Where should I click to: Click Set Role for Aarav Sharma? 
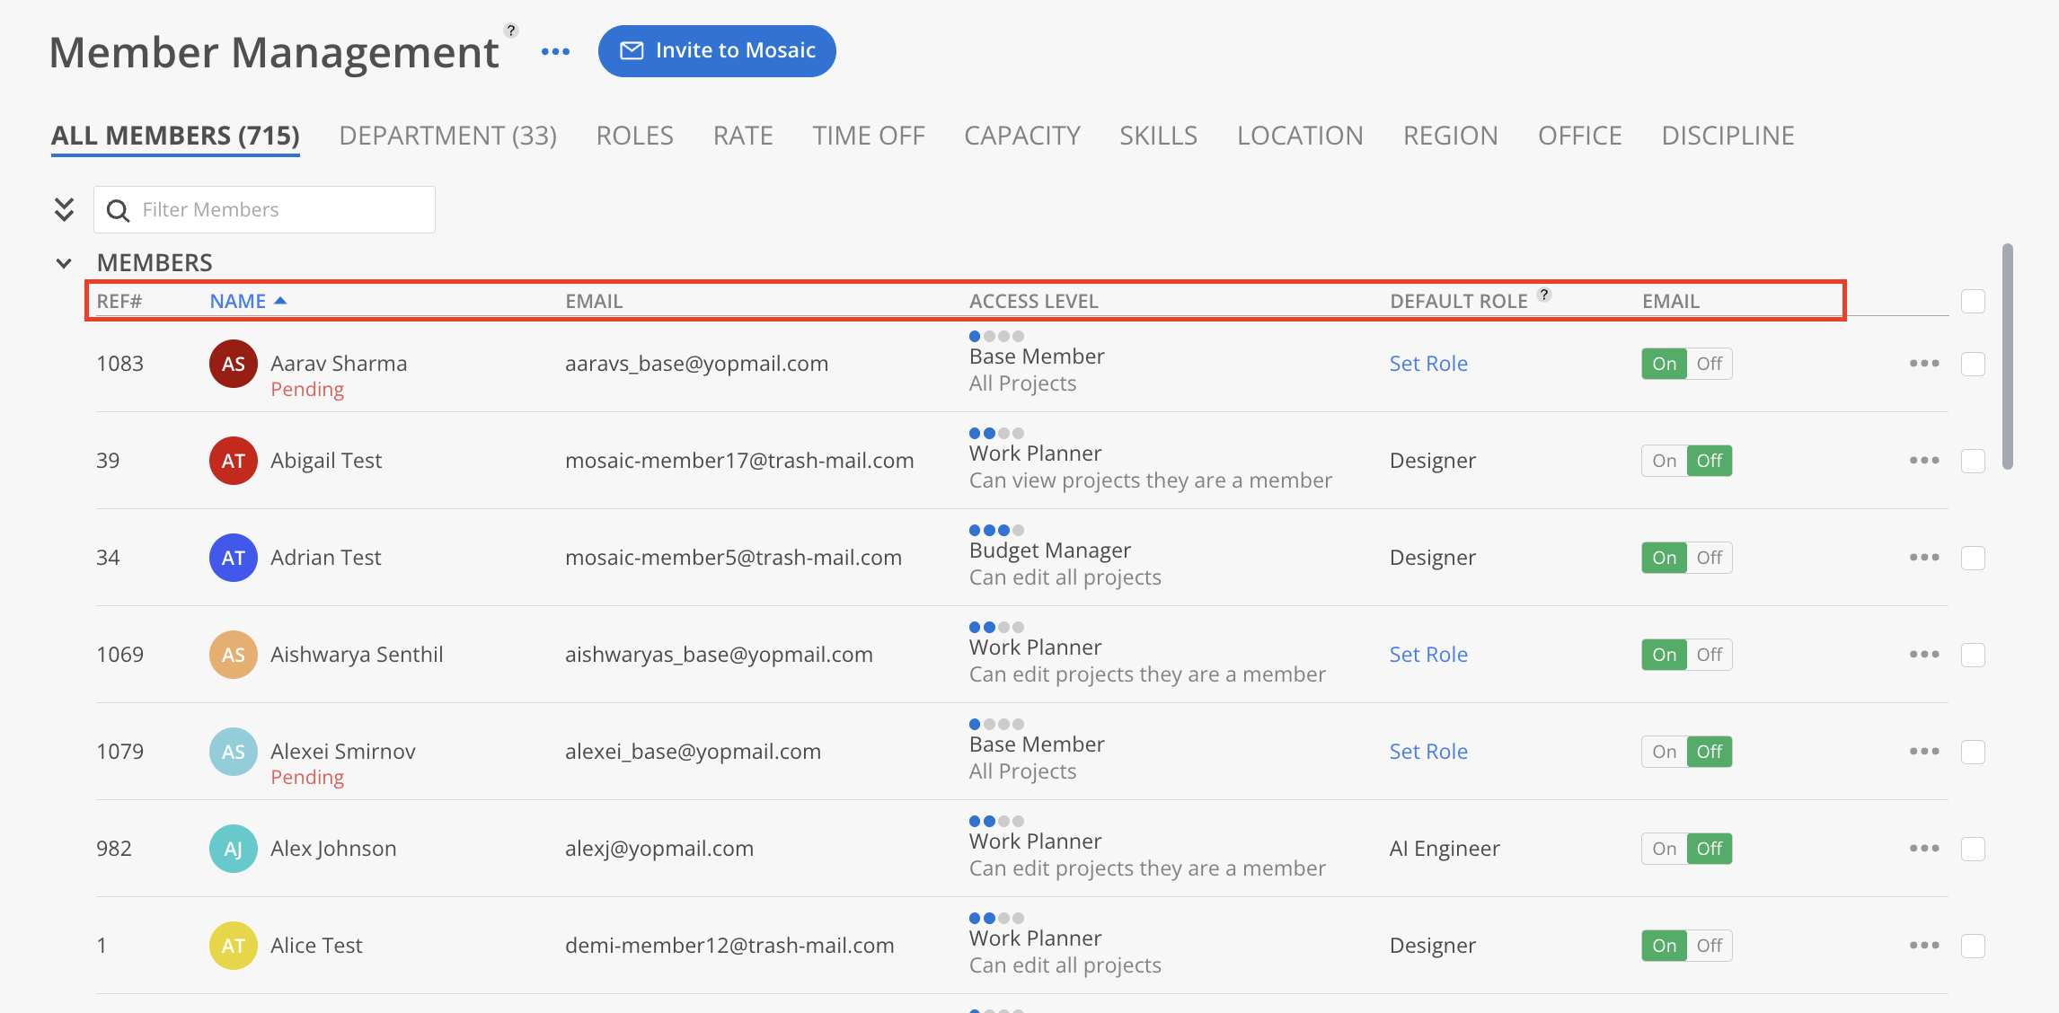tap(1428, 364)
